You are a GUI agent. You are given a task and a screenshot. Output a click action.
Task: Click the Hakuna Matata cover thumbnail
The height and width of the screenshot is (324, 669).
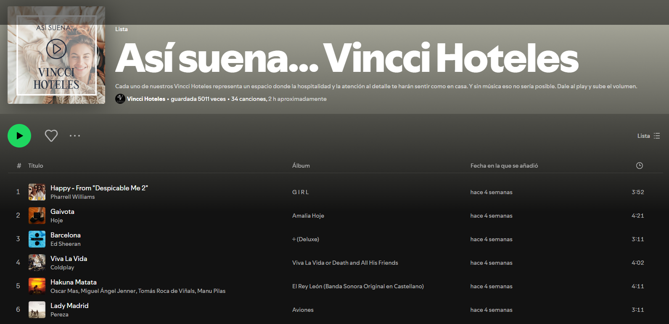click(37, 286)
